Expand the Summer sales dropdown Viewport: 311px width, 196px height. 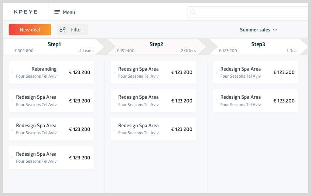[275, 30]
